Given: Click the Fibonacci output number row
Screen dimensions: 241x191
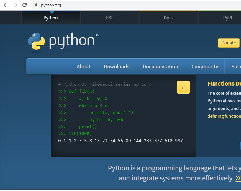Looking at the screenshot, I should (x=120, y=141).
